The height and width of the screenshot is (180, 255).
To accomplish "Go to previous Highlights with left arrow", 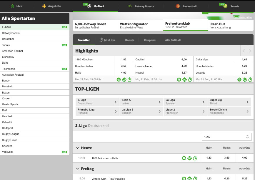I will tap(244, 51).
